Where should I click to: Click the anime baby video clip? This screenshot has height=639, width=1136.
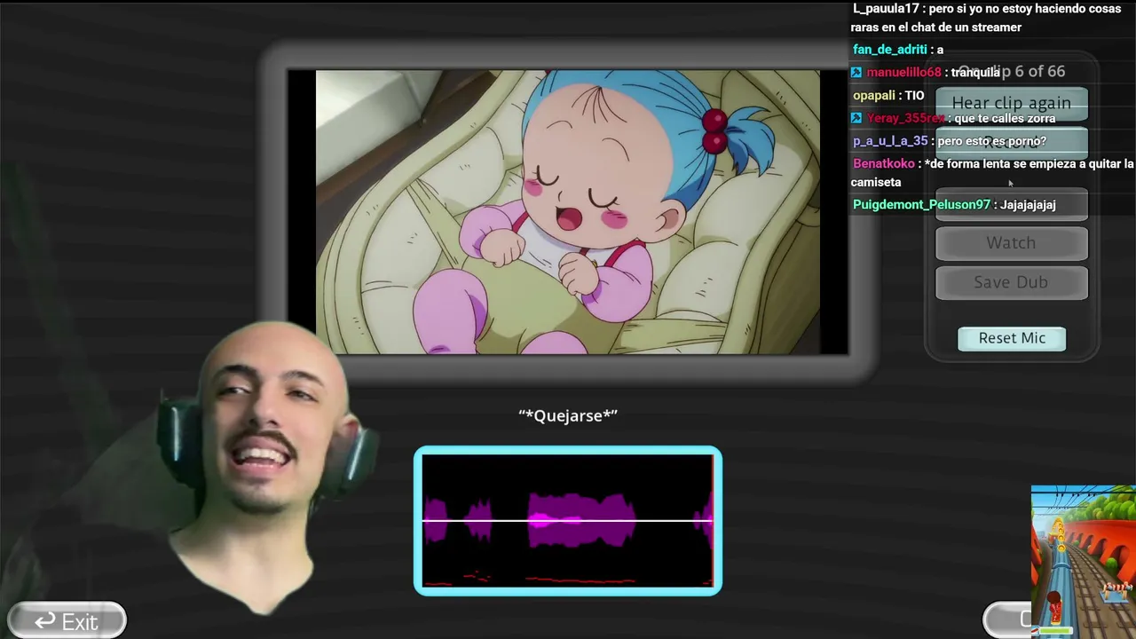(568, 212)
